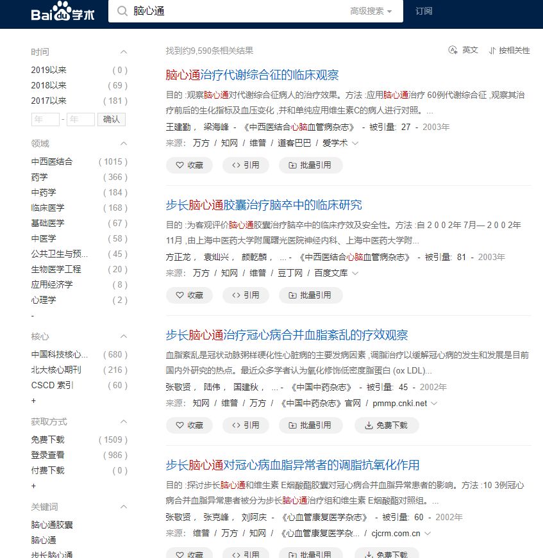Click batch cite icon of first result

click(x=292, y=165)
